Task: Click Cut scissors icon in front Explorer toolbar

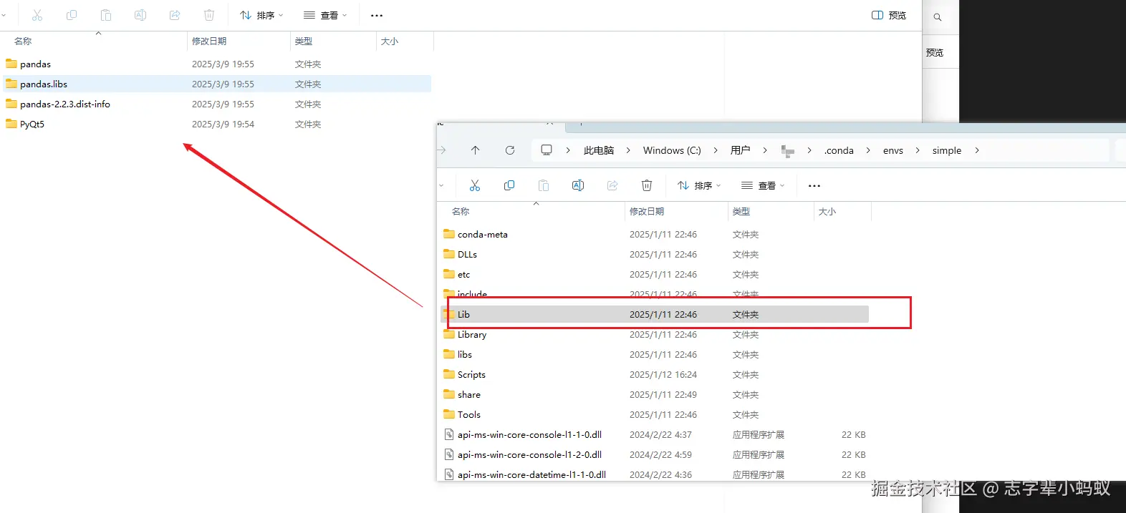Action: click(x=475, y=185)
